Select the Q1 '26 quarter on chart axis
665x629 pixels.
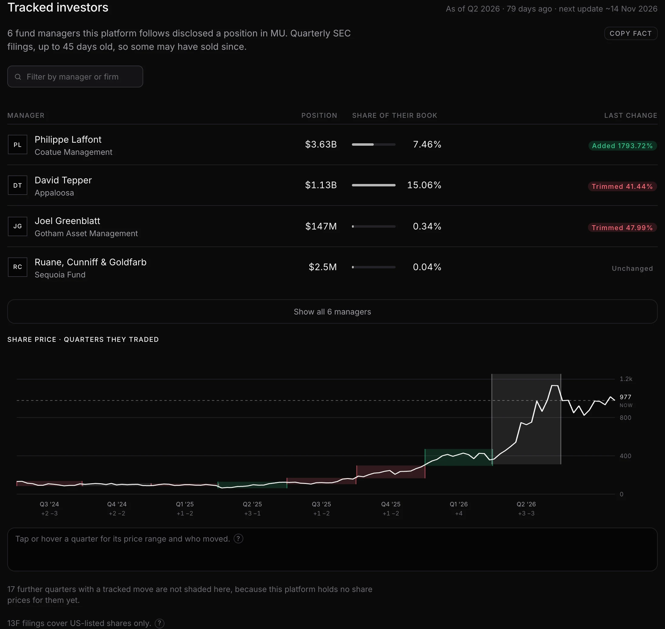pyautogui.click(x=459, y=504)
